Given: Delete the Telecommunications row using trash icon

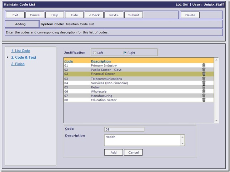Looking at the screenshot, I should pyautogui.click(x=204, y=79).
